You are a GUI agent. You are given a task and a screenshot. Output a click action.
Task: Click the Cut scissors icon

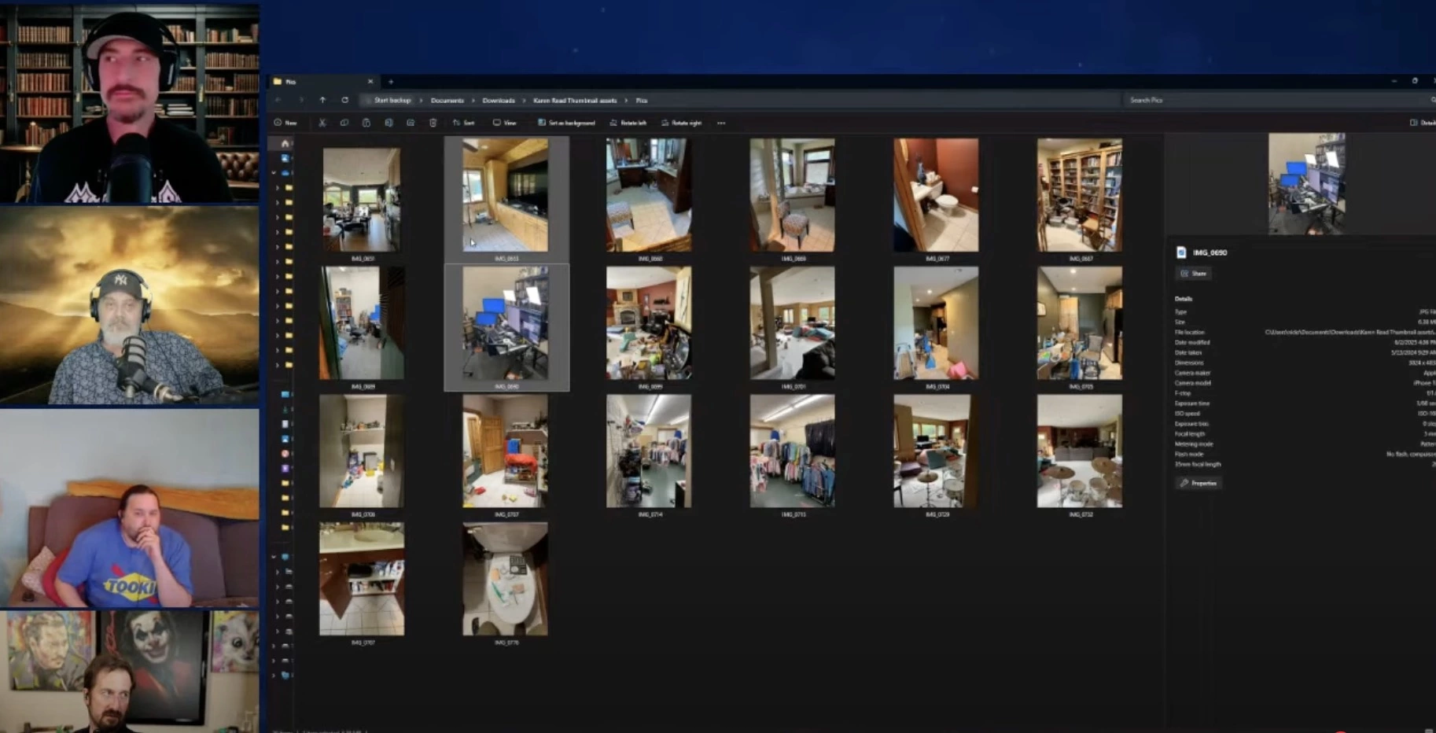[x=322, y=123]
